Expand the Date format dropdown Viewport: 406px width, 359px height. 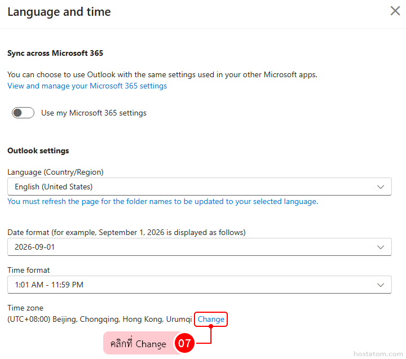200,247
